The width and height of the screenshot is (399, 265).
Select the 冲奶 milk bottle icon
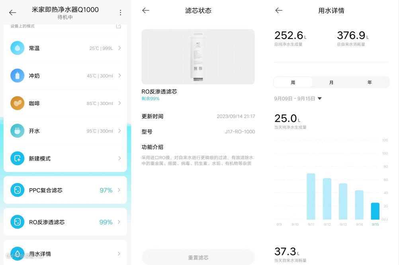point(17,76)
